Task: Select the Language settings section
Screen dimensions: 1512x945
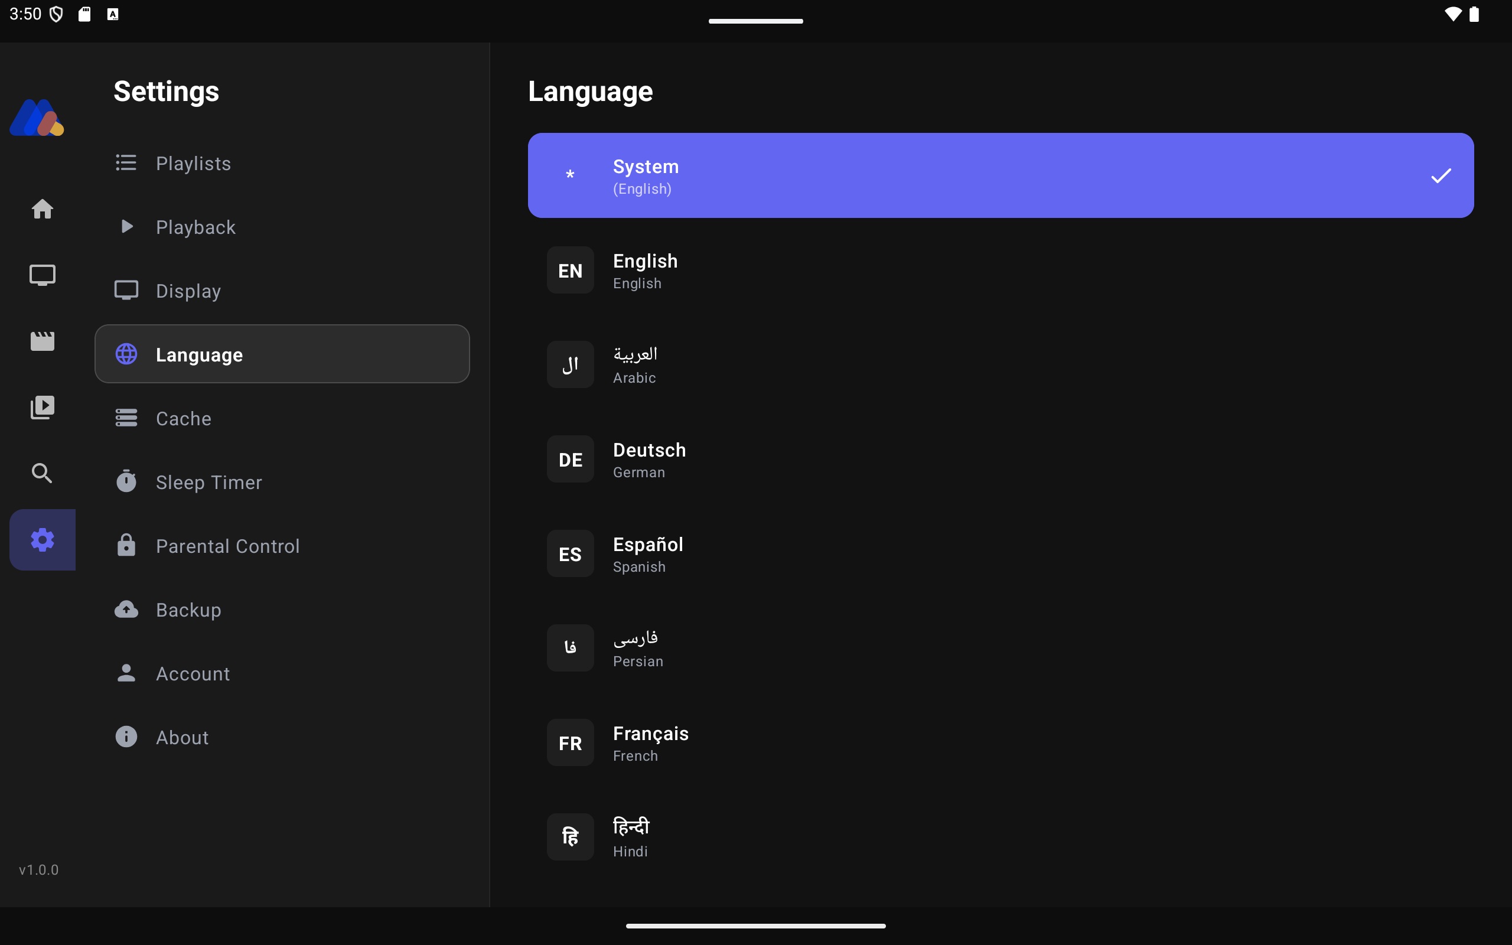Action: pyautogui.click(x=282, y=354)
